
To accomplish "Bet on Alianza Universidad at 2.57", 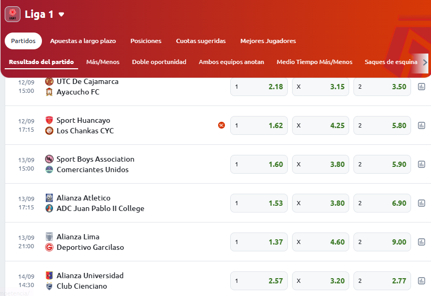I will tap(259, 281).
